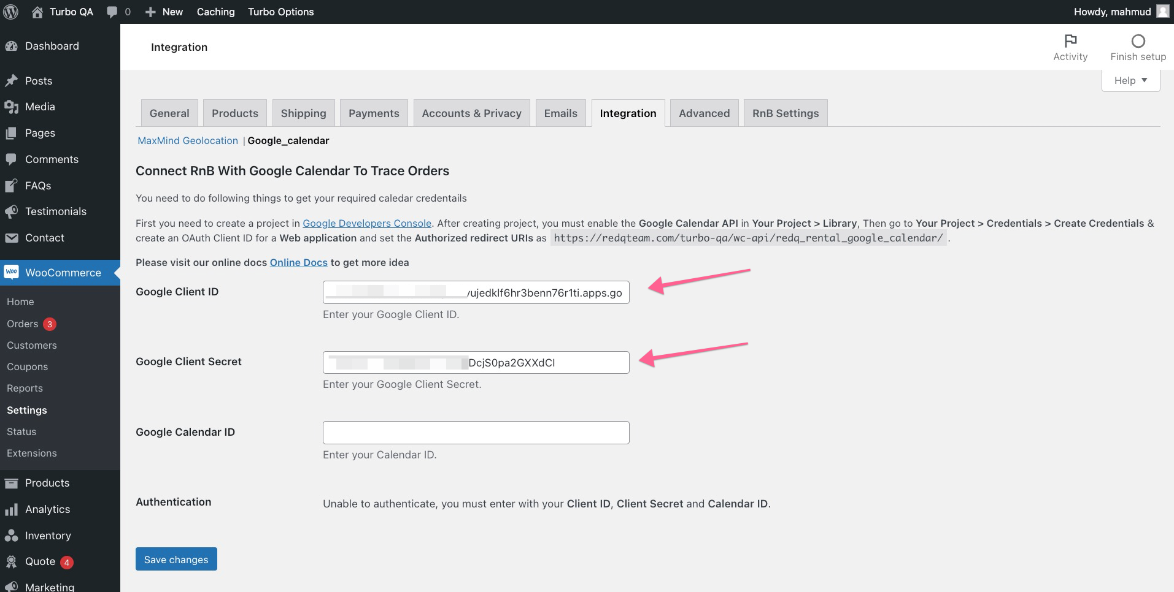Open the Payments tab
The image size is (1174, 592).
click(374, 113)
